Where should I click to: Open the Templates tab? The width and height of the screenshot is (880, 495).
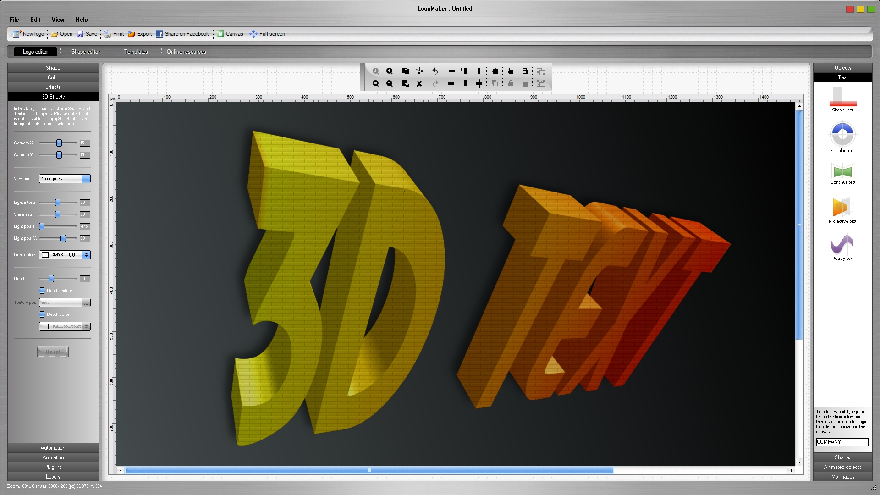point(135,51)
